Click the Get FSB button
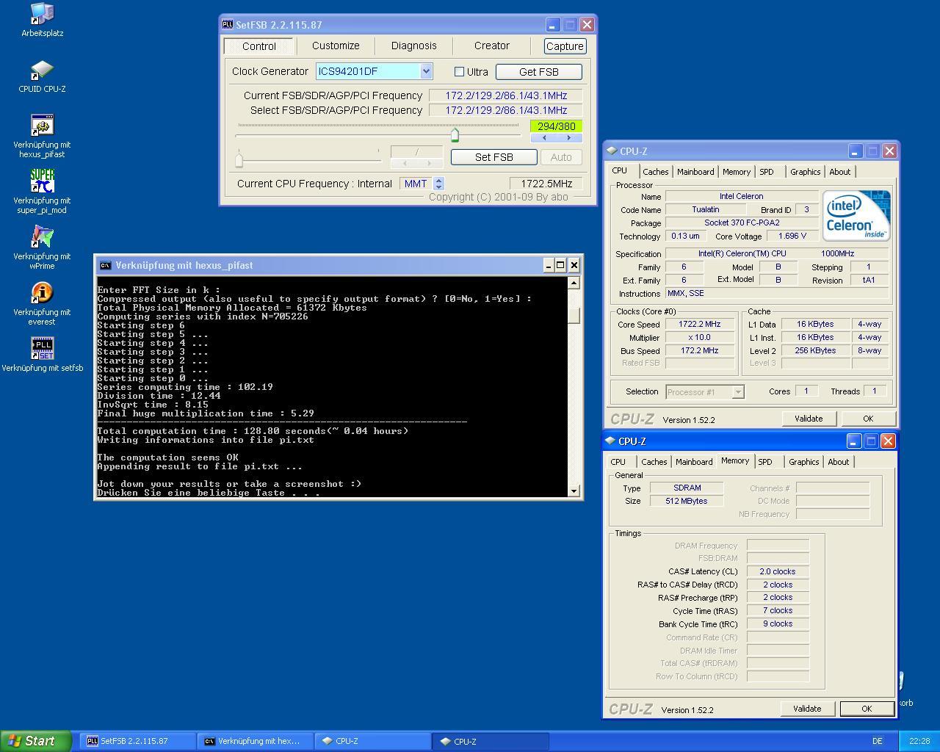Image resolution: width=940 pixels, height=752 pixels. pos(539,71)
